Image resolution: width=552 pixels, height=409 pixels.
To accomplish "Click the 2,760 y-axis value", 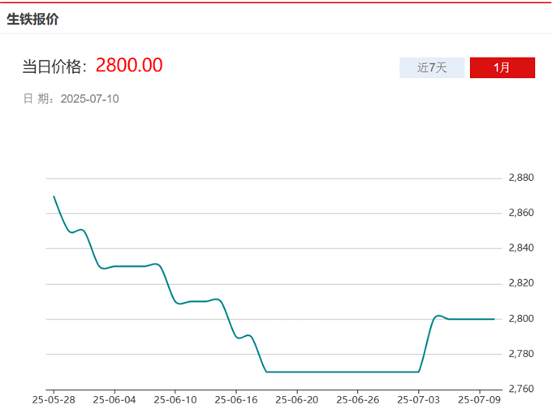I will coord(520,389).
